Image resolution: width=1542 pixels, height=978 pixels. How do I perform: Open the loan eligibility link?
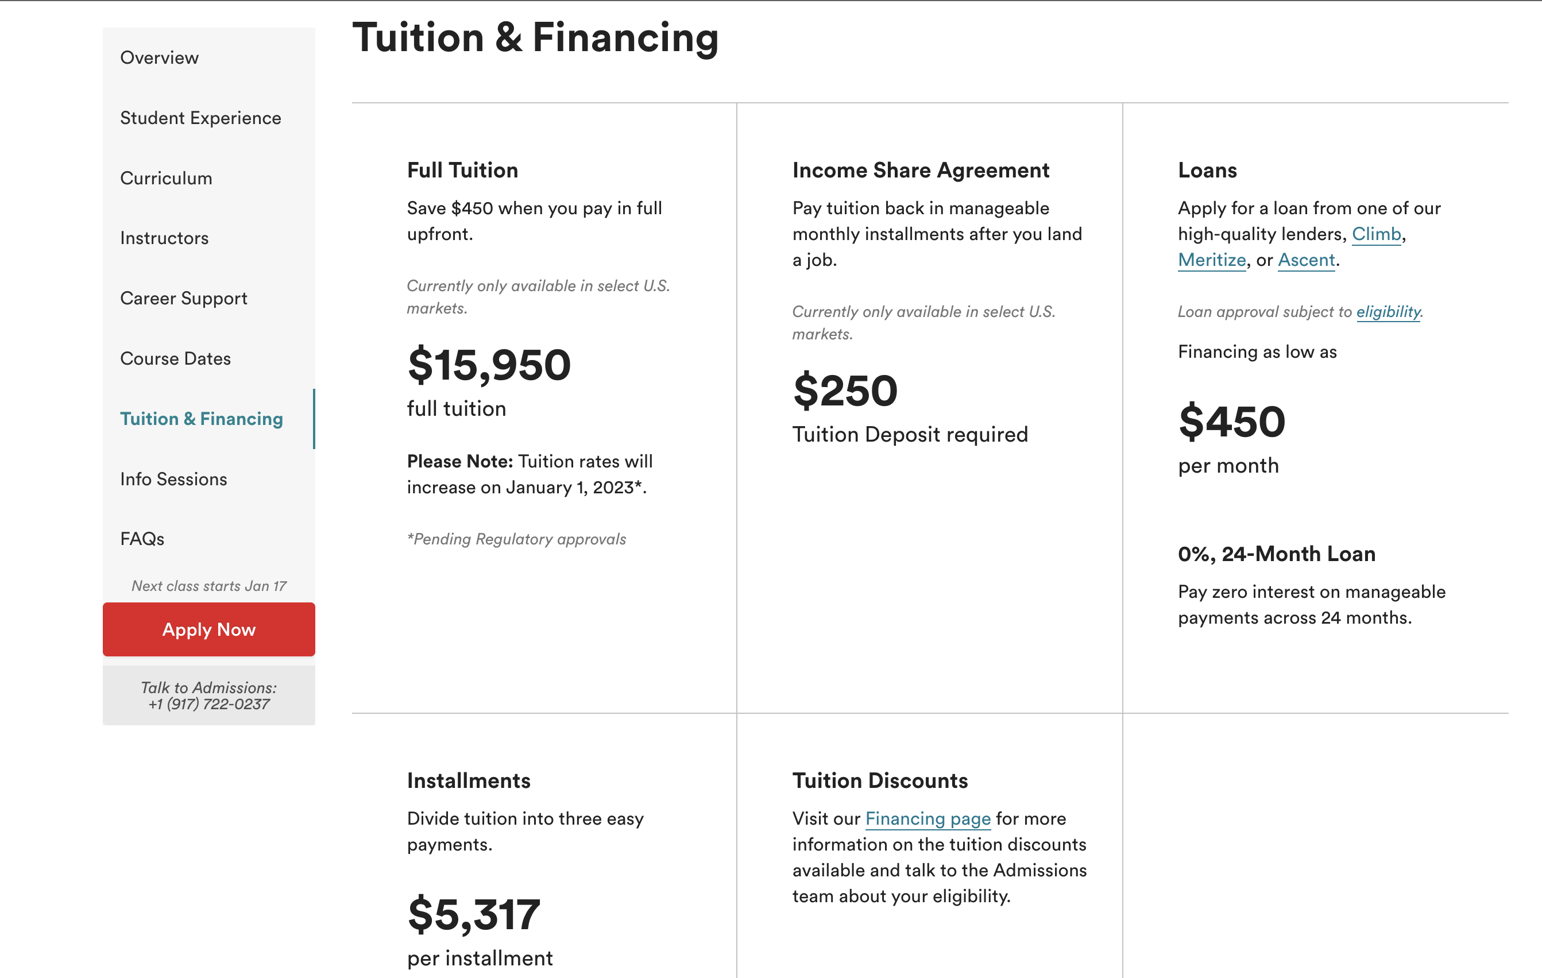1388,312
